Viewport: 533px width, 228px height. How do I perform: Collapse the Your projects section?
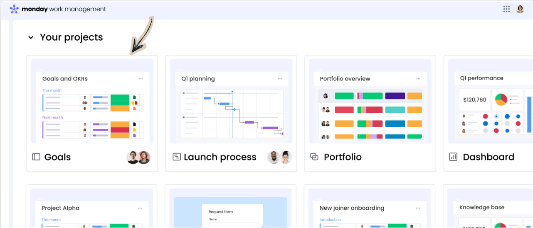31,38
